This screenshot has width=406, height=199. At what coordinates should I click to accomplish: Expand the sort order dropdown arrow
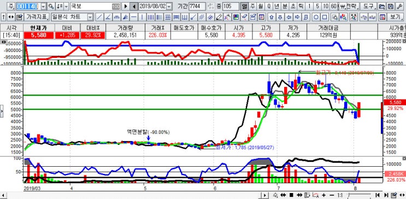pos(66,6)
